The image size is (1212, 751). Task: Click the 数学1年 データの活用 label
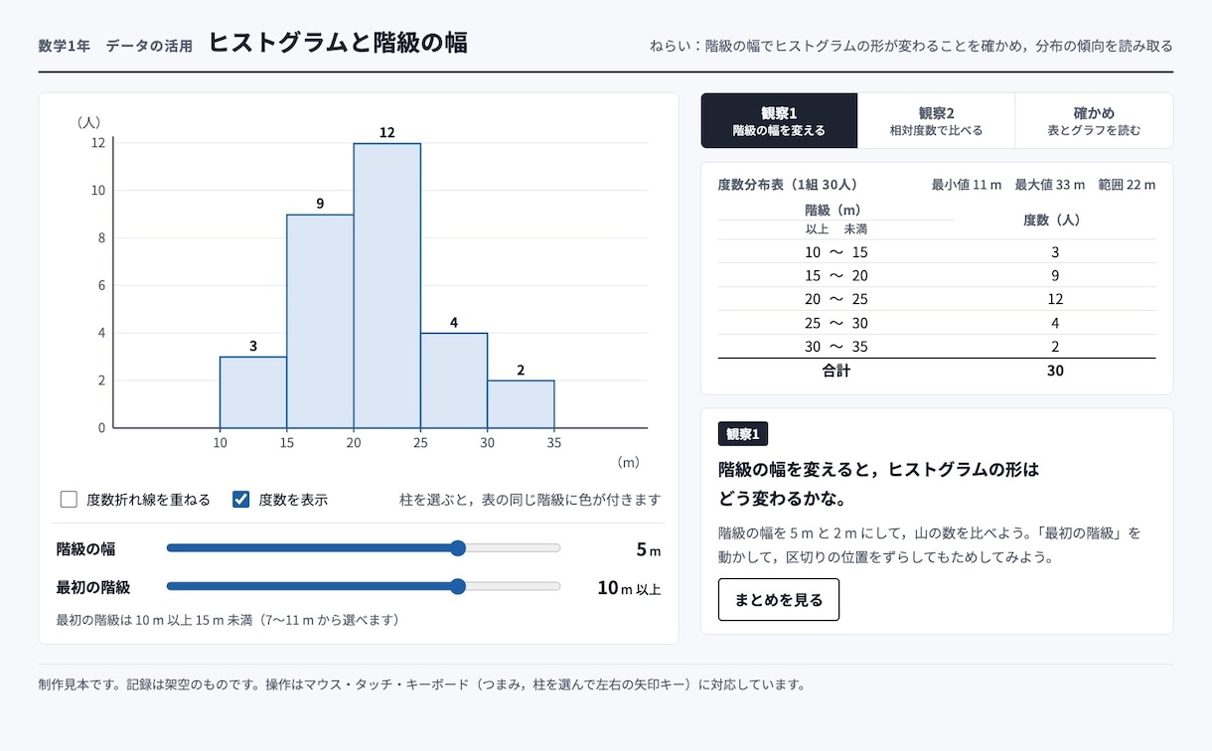(x=115, y=46)
